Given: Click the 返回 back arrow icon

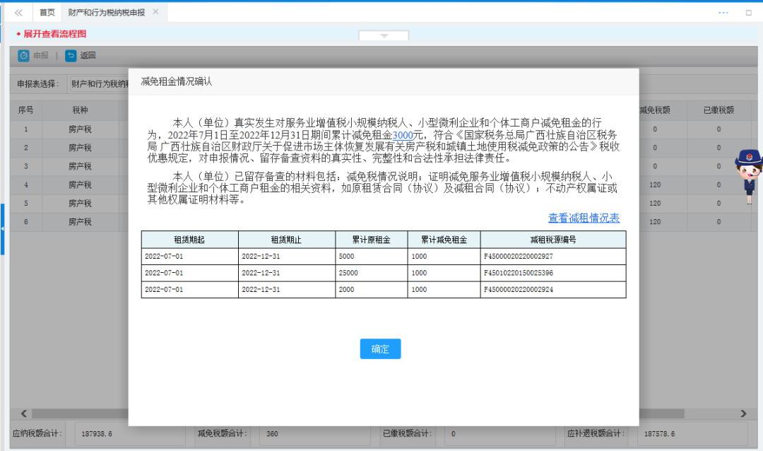Looking at the screenshot, I should (71, 56).
